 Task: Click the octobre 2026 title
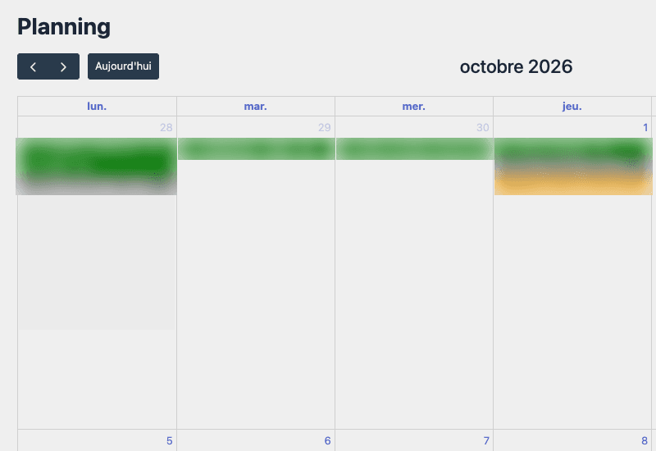point(516,67)
